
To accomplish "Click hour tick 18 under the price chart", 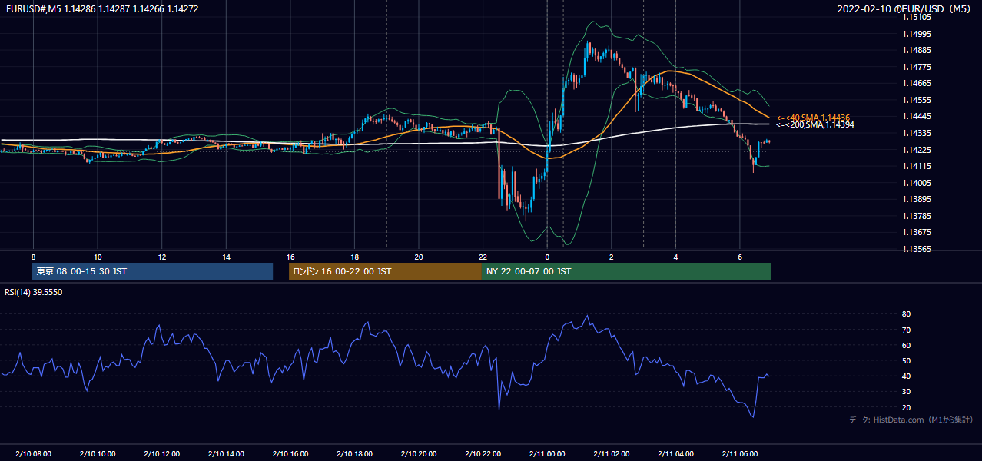I will coord(354,257).
